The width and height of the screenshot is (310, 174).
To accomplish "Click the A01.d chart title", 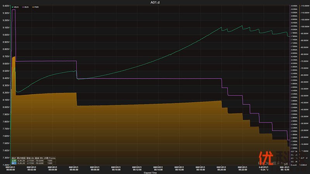I will 155,2.
